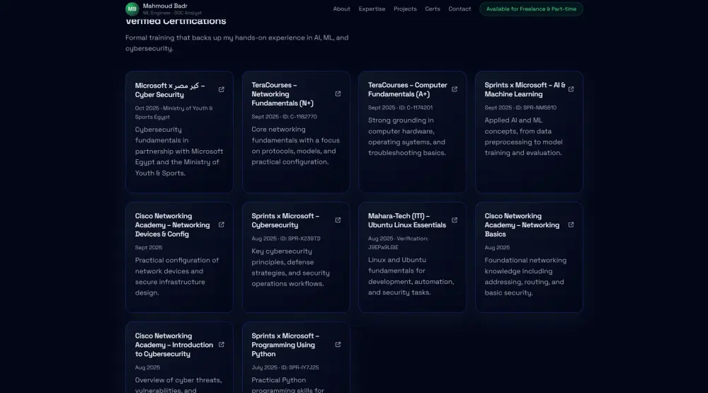708x393 pixels.
Task: Click 'Aug 2025' date on Networking Basics card
Action: click(x=497, y=248)
